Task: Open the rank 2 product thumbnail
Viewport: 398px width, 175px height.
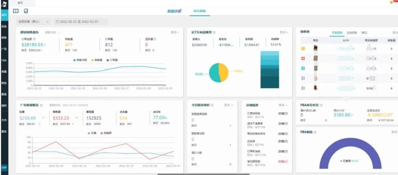Action: point(315,58)
